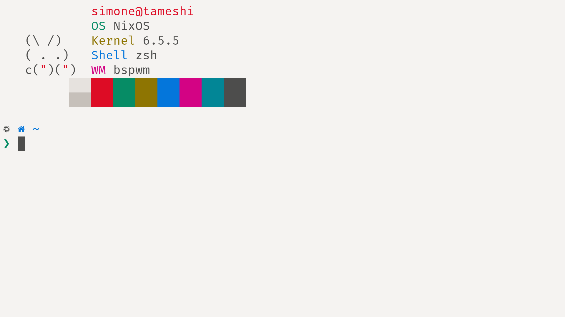The image size is (565, 317).
Task: Click the zsh shell label
Action: click(146, 55)
